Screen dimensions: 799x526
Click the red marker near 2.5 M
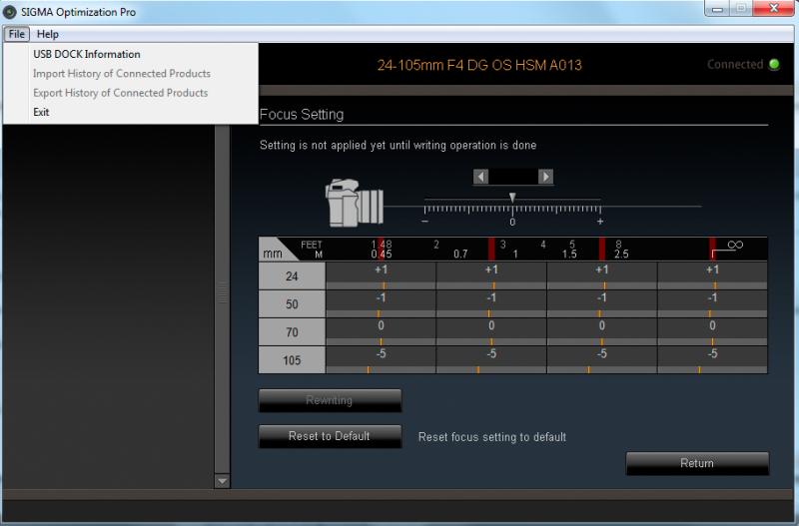[602, 249]
